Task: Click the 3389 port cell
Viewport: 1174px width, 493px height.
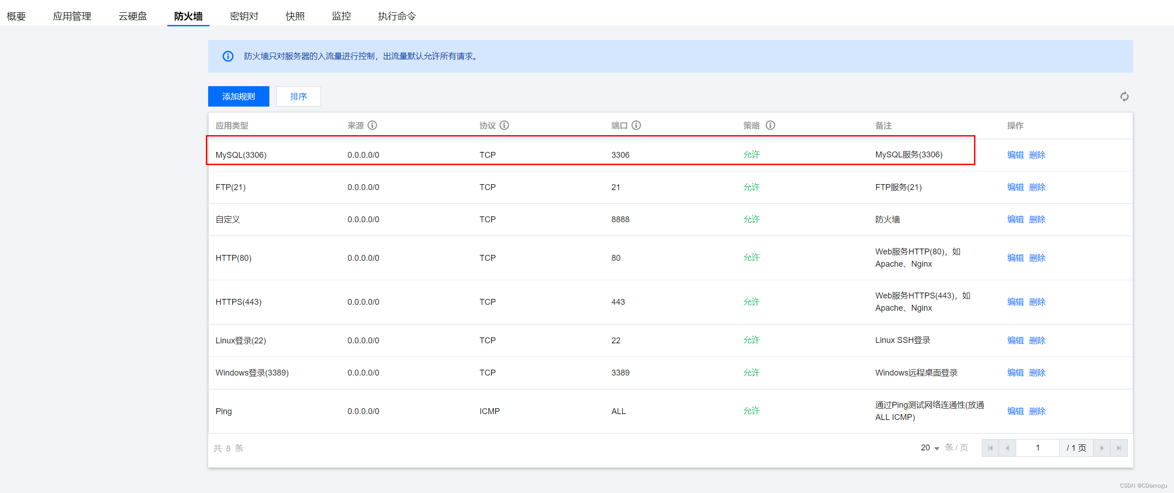Action: coord(620,373)
